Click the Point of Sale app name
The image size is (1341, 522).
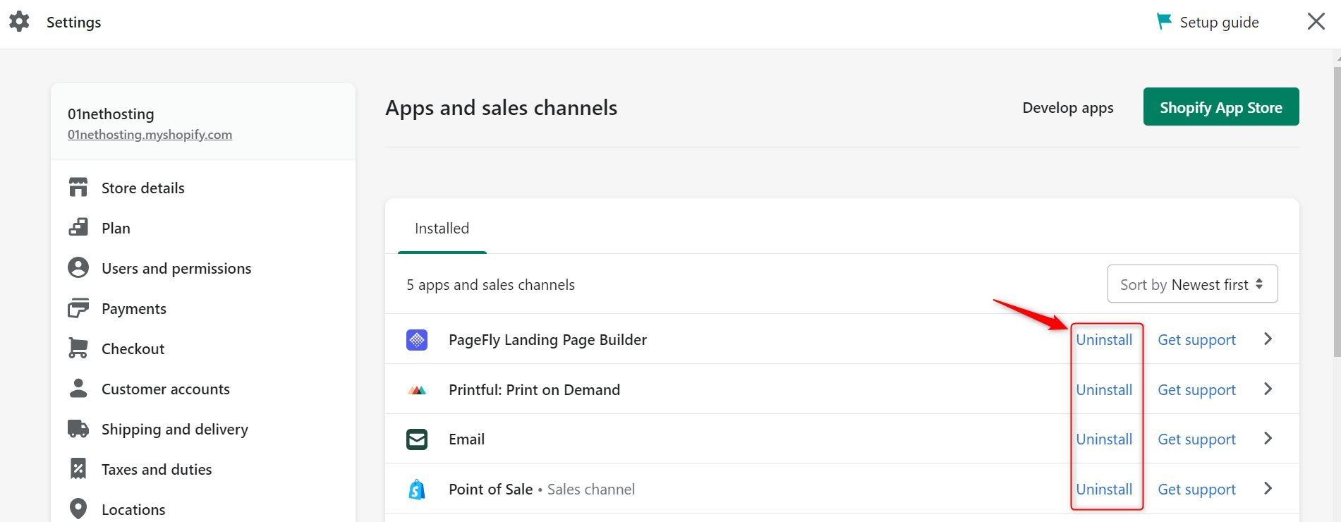click(x=490, y=490)
